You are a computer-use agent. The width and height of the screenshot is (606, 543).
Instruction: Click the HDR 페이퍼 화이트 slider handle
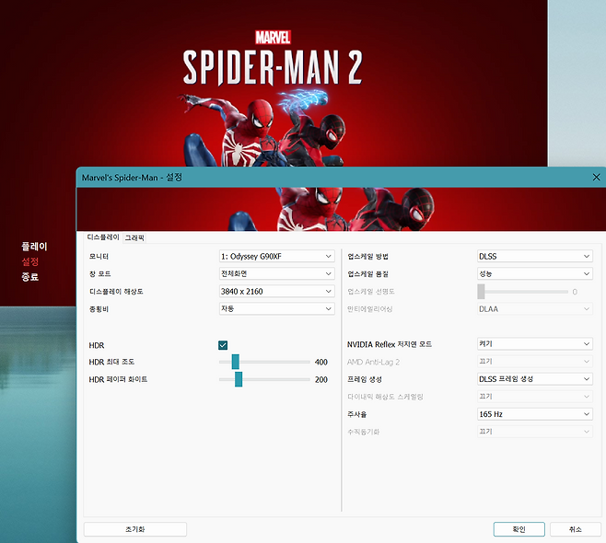click(x=239, y=379)
